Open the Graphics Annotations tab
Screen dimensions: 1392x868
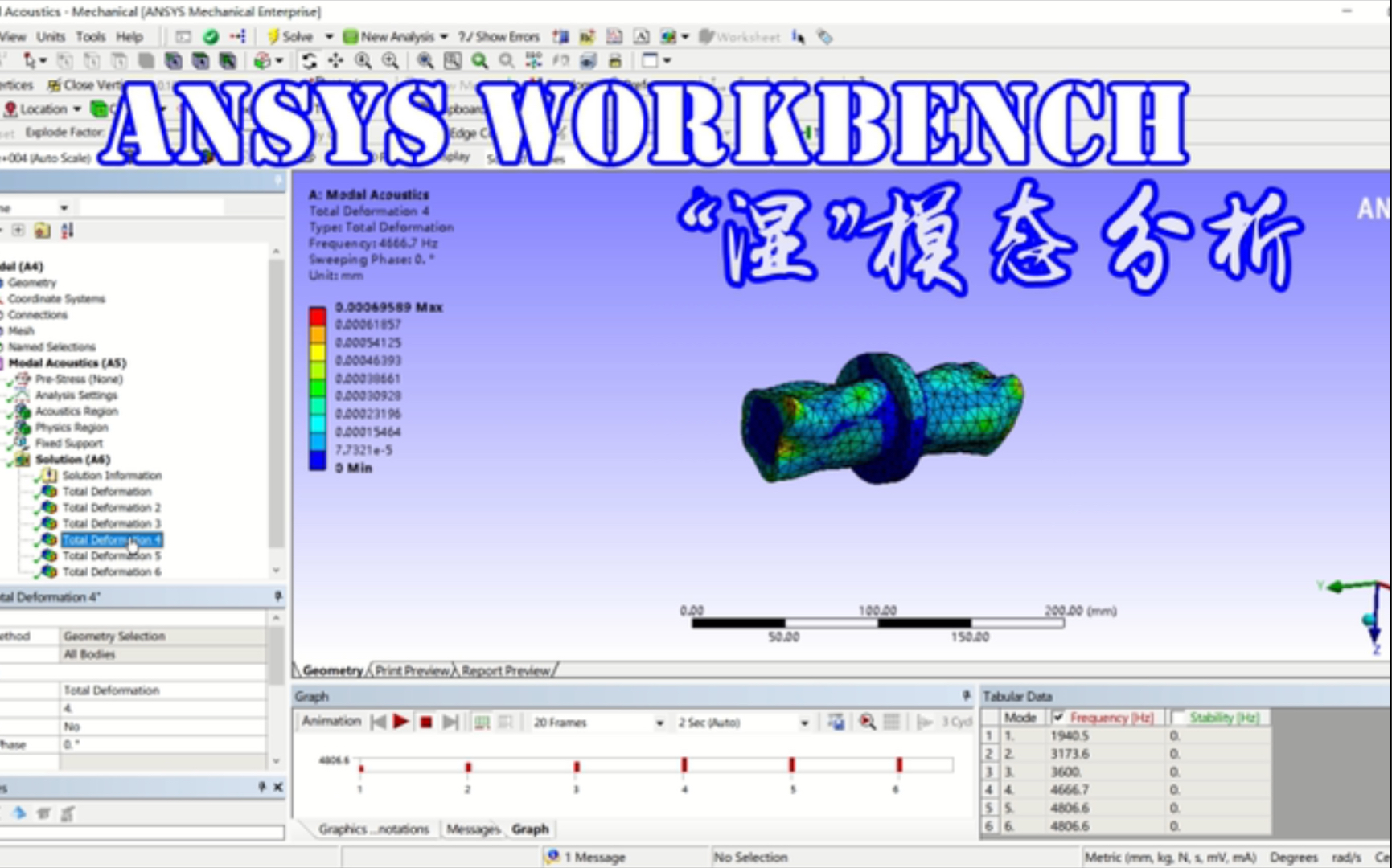tap(373, 829)
